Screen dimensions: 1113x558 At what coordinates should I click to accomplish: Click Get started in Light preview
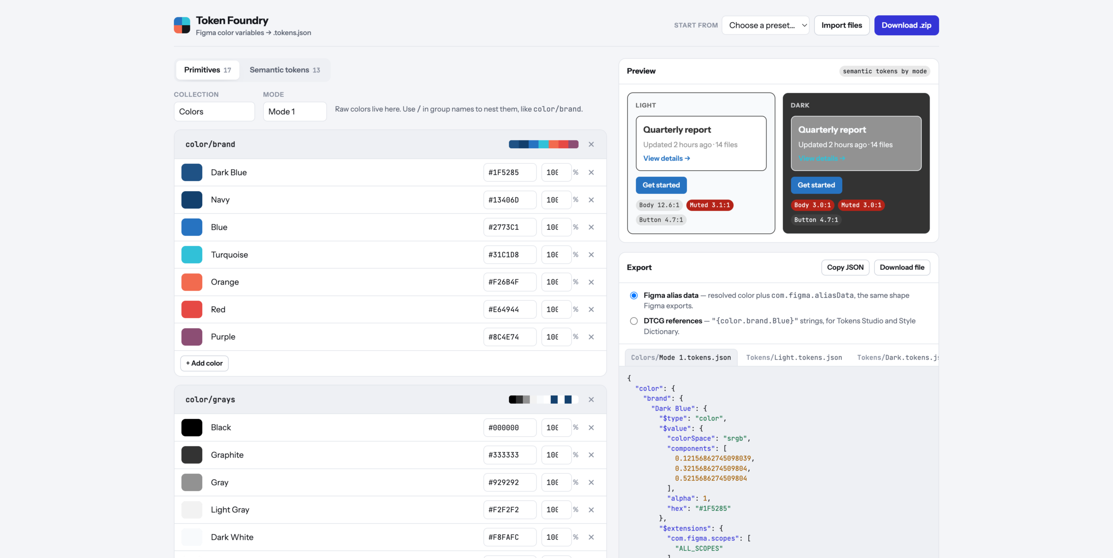click(661, 185)
